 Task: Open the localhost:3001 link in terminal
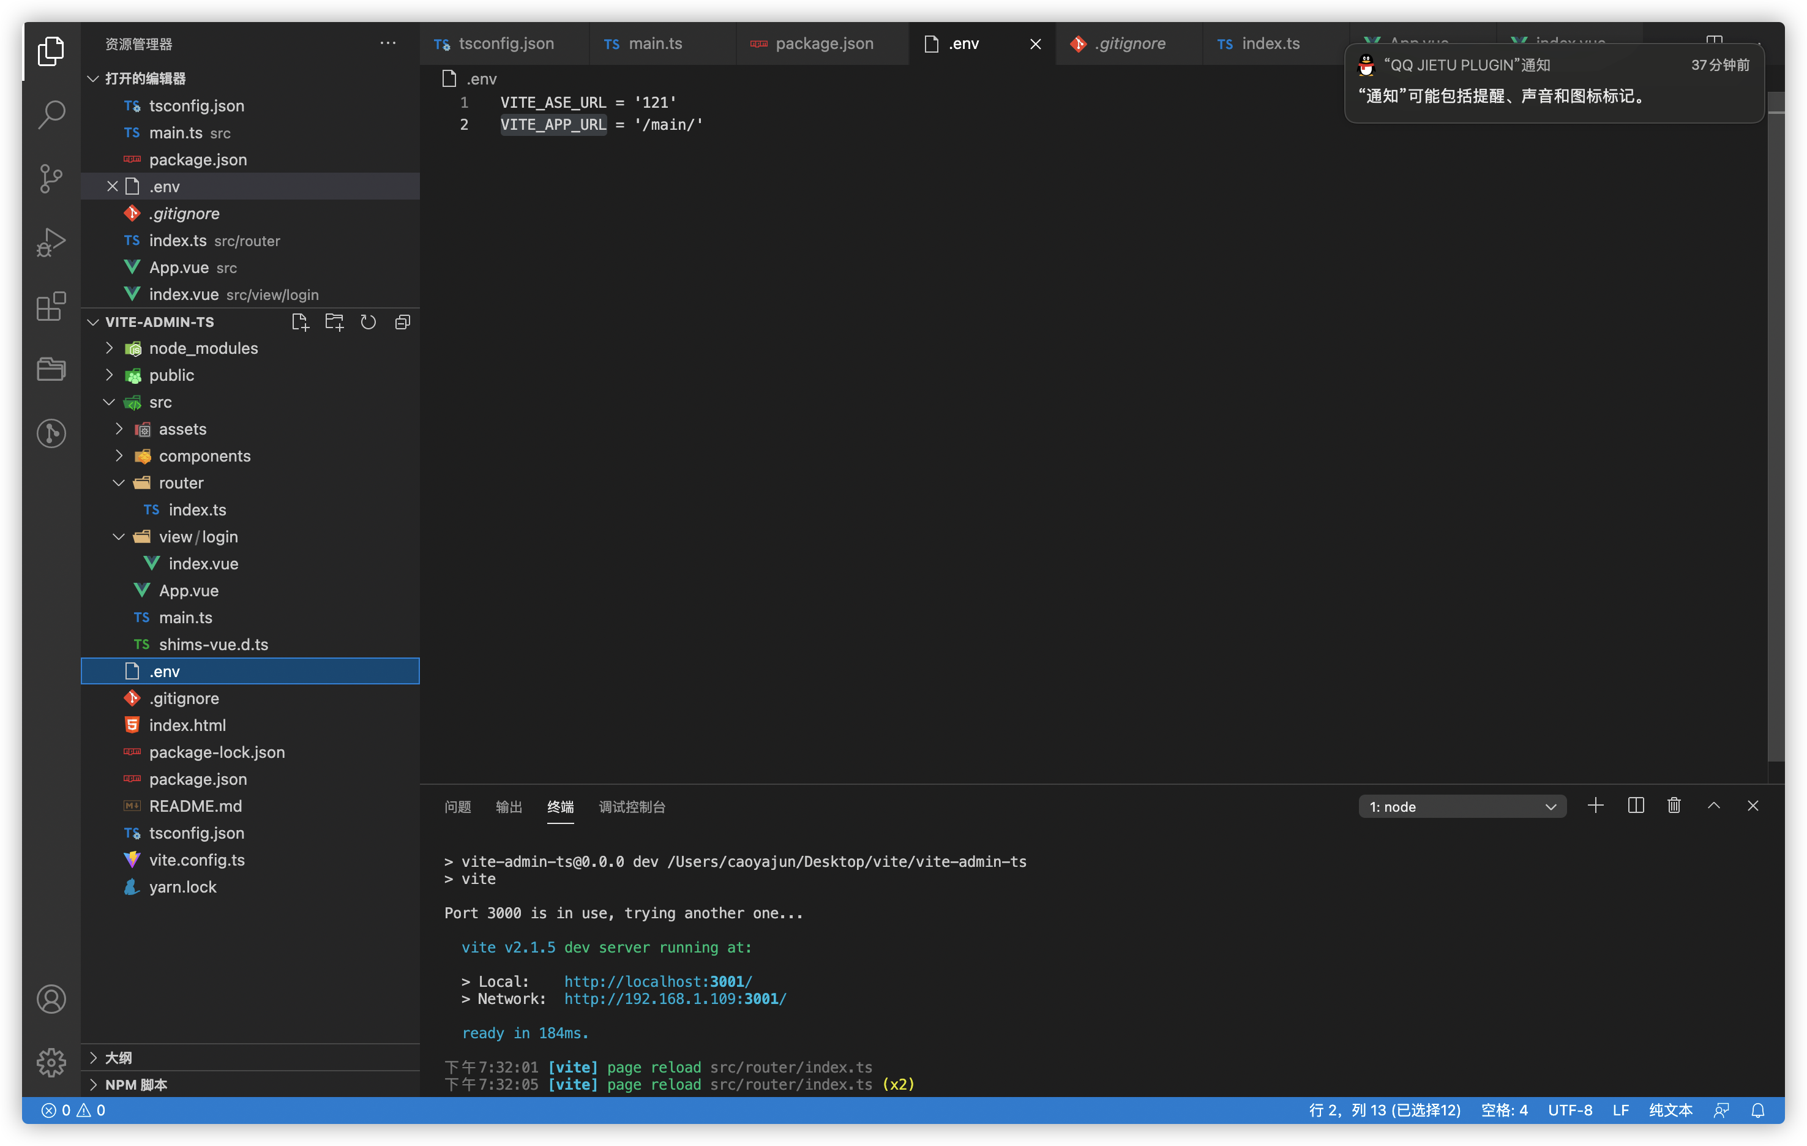[x=658, y=982]
